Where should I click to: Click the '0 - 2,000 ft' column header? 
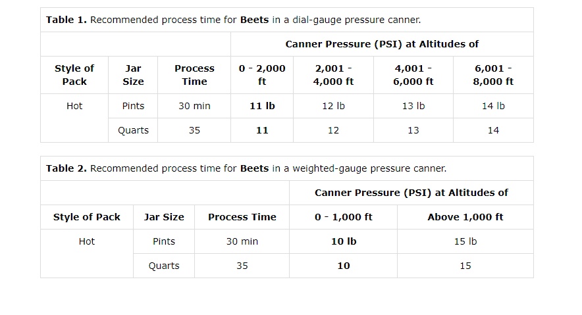coord(262,75)
